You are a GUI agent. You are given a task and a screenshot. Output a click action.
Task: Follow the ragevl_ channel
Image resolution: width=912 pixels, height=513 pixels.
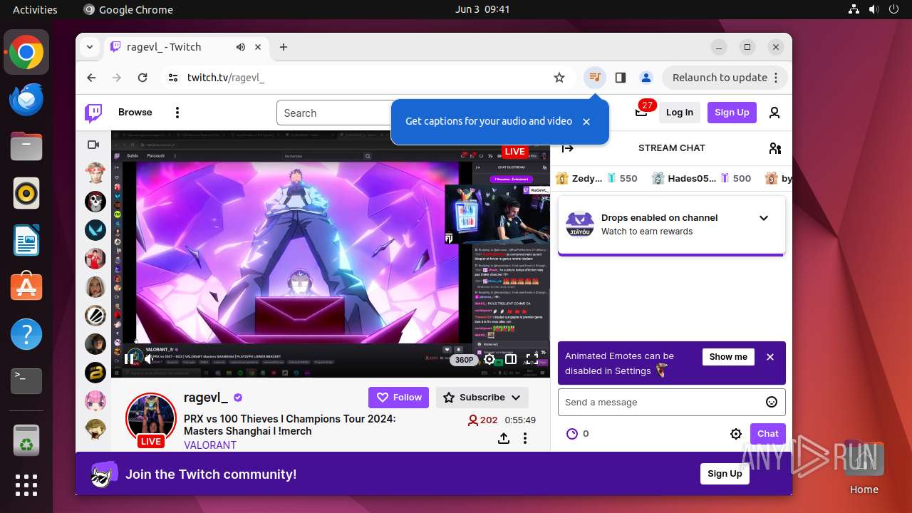click(x=399, y=398)
